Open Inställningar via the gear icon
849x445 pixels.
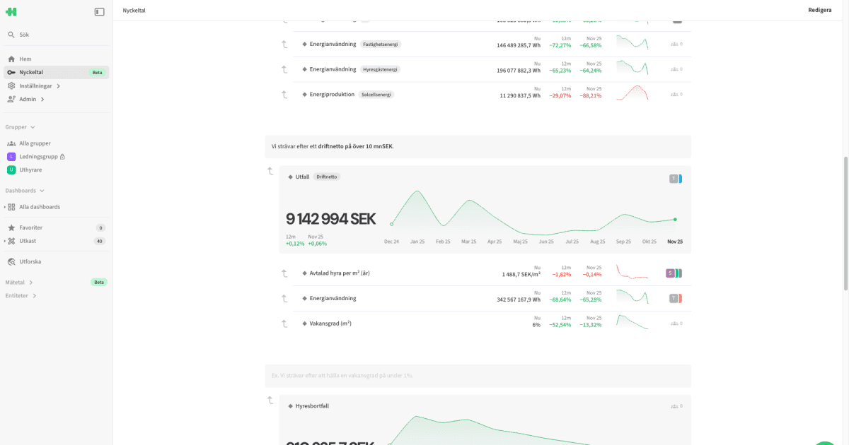tap(11, 85)
